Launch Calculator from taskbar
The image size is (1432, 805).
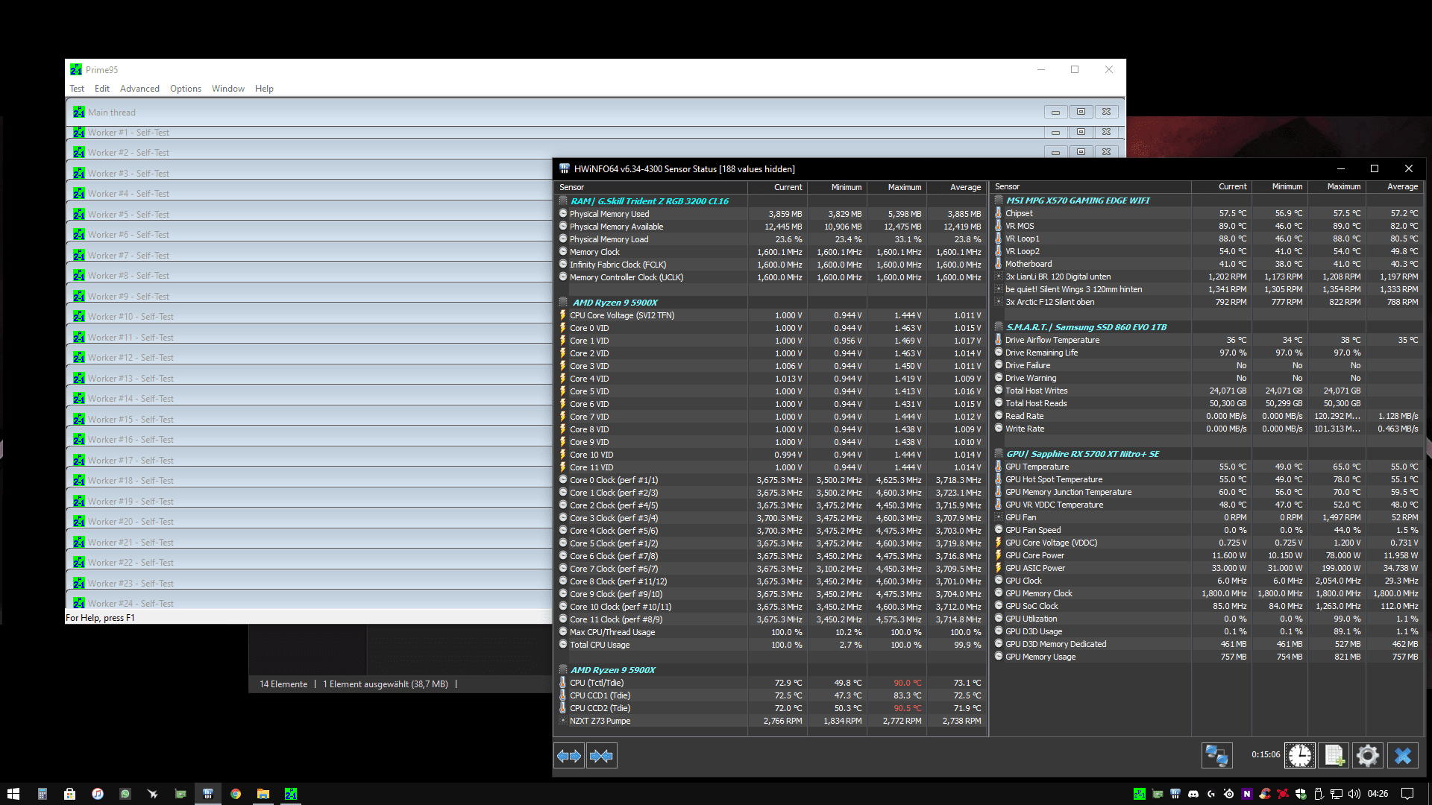tap(43, 794)
